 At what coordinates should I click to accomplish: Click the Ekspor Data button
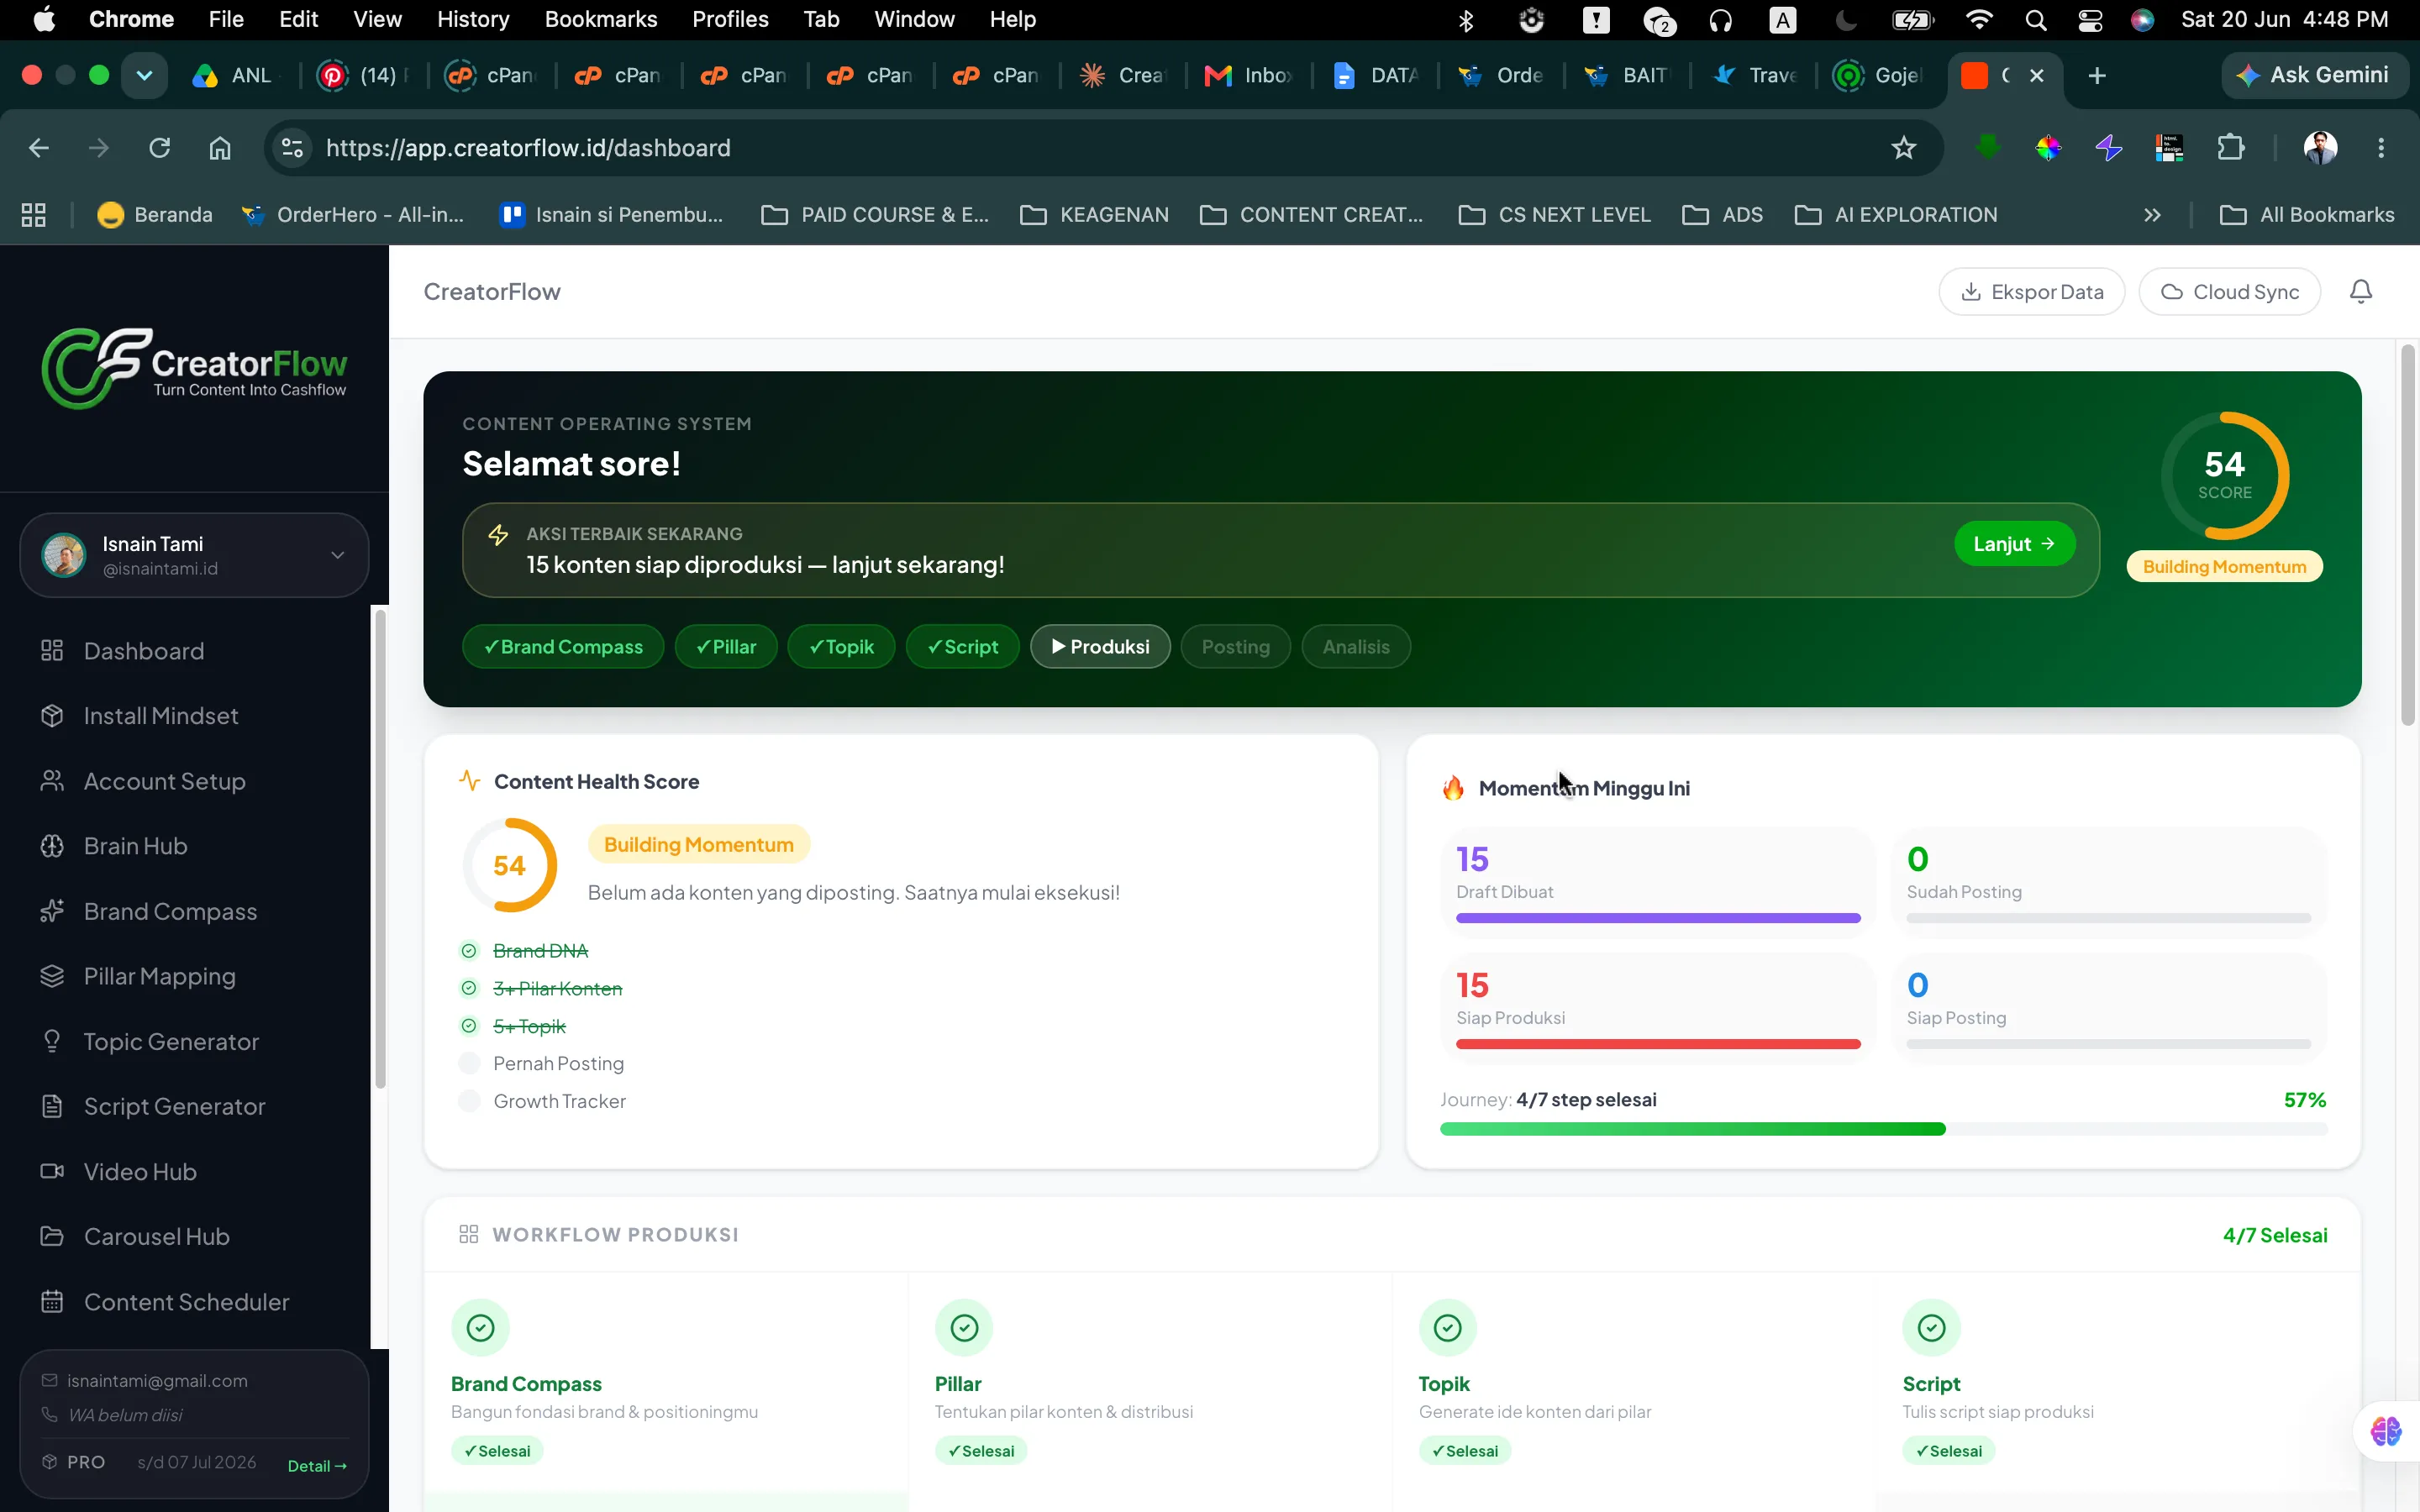pos(2032,292)
